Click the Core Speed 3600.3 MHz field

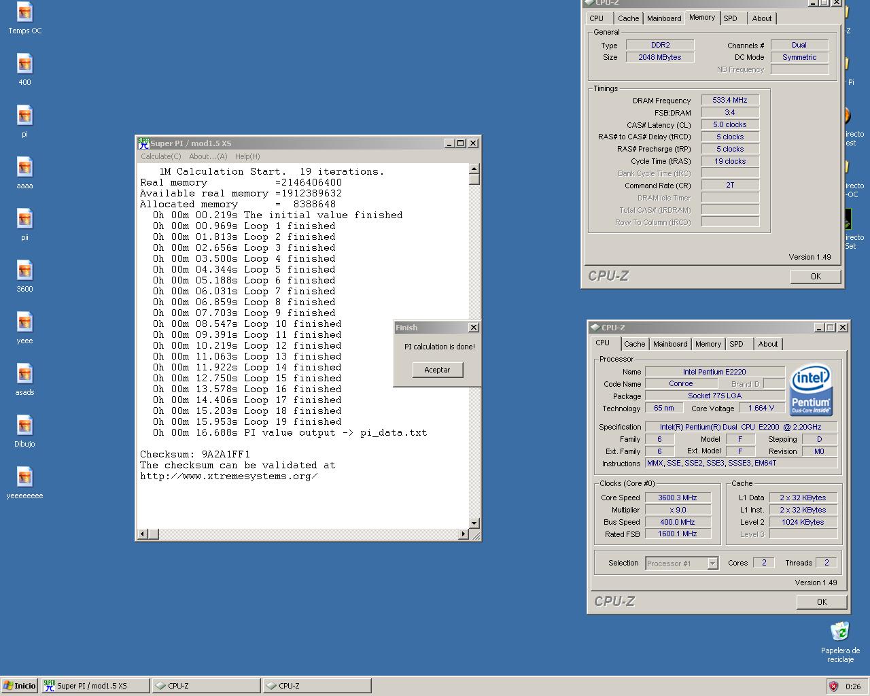pos(678,498)
